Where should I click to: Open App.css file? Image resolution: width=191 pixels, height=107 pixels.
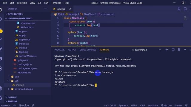point(23,31)
